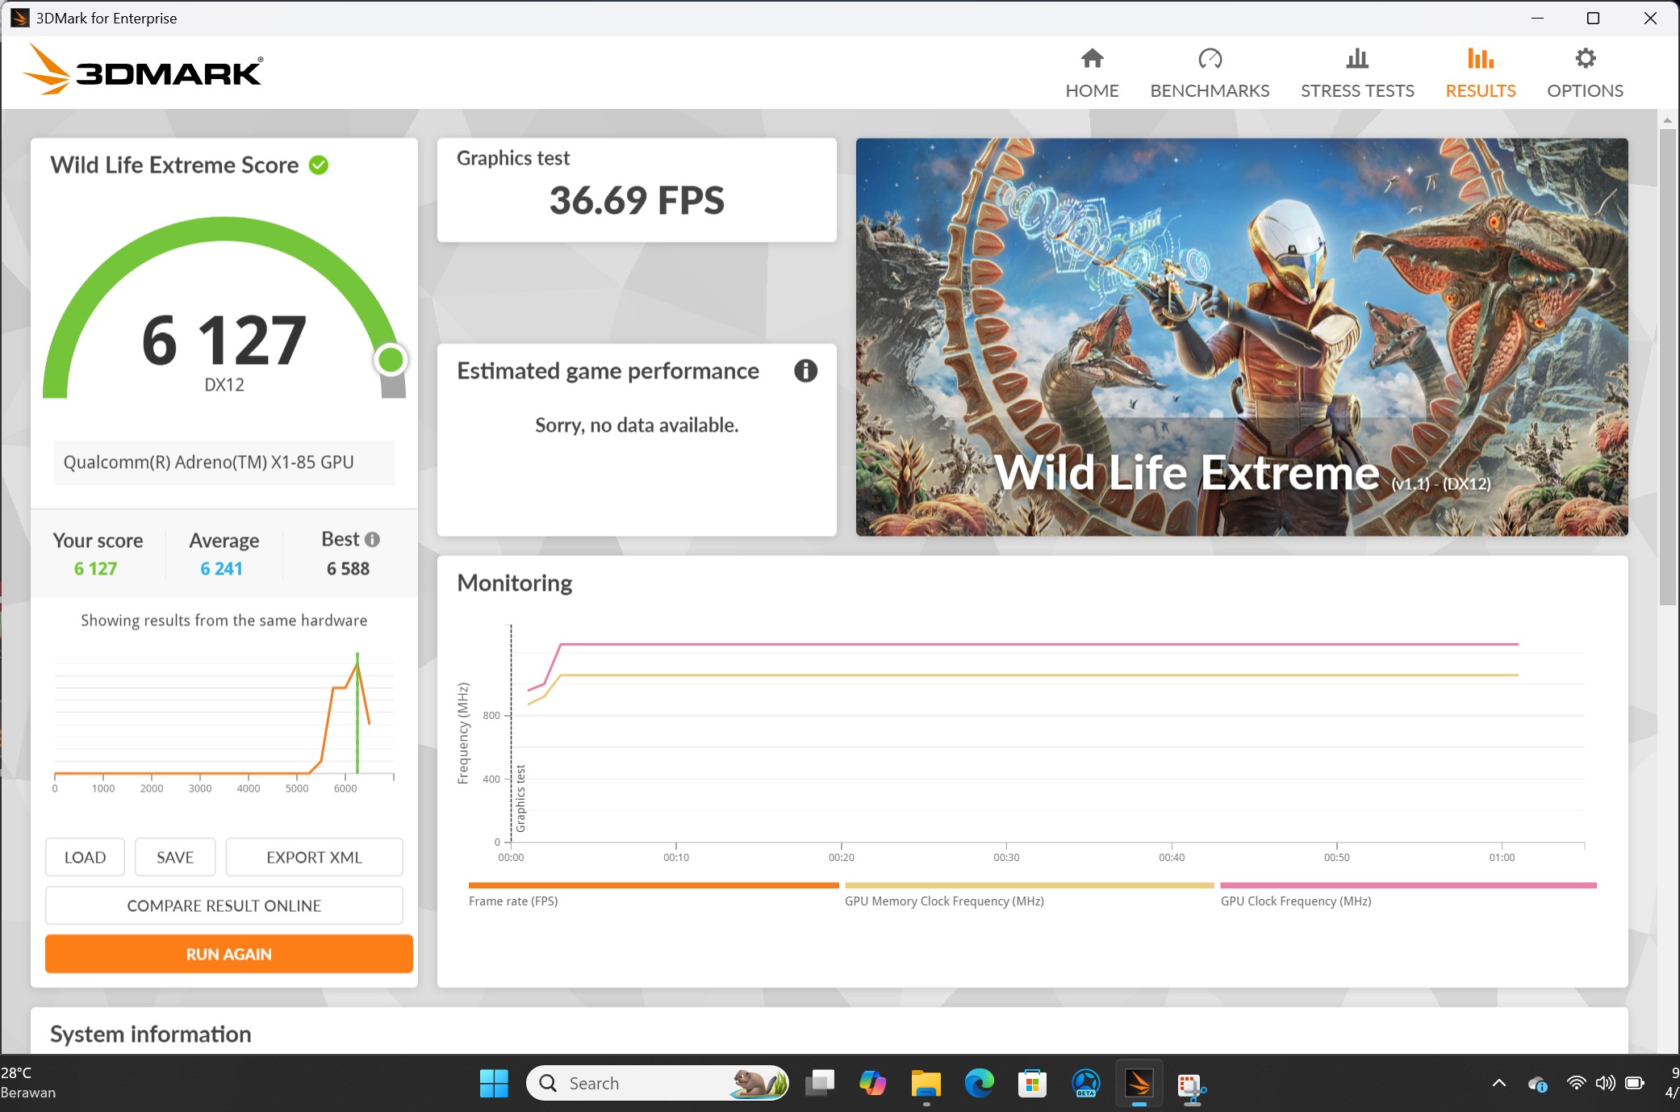Click the orange RUN AGAIN button
1680x1112 pixels.
coord(229,954)
